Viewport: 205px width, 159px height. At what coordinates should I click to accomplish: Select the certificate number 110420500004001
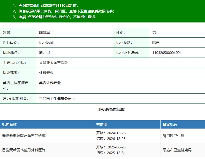pos(167,53)
